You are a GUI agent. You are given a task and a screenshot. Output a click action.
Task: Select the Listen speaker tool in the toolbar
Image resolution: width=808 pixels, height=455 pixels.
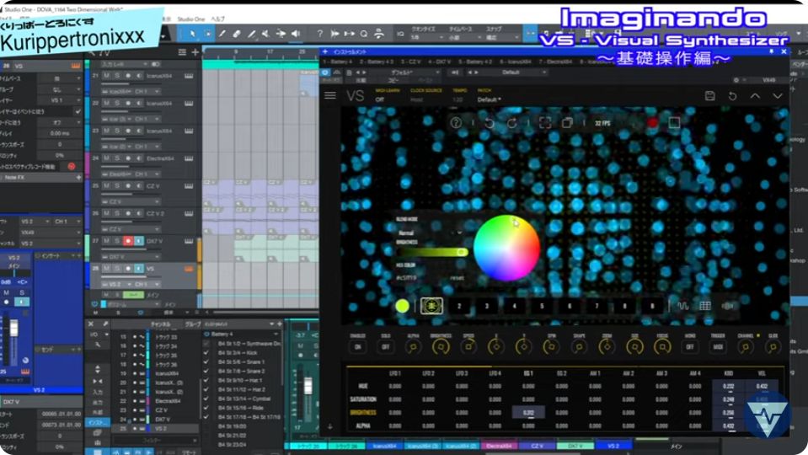click(x=296, y=34)
